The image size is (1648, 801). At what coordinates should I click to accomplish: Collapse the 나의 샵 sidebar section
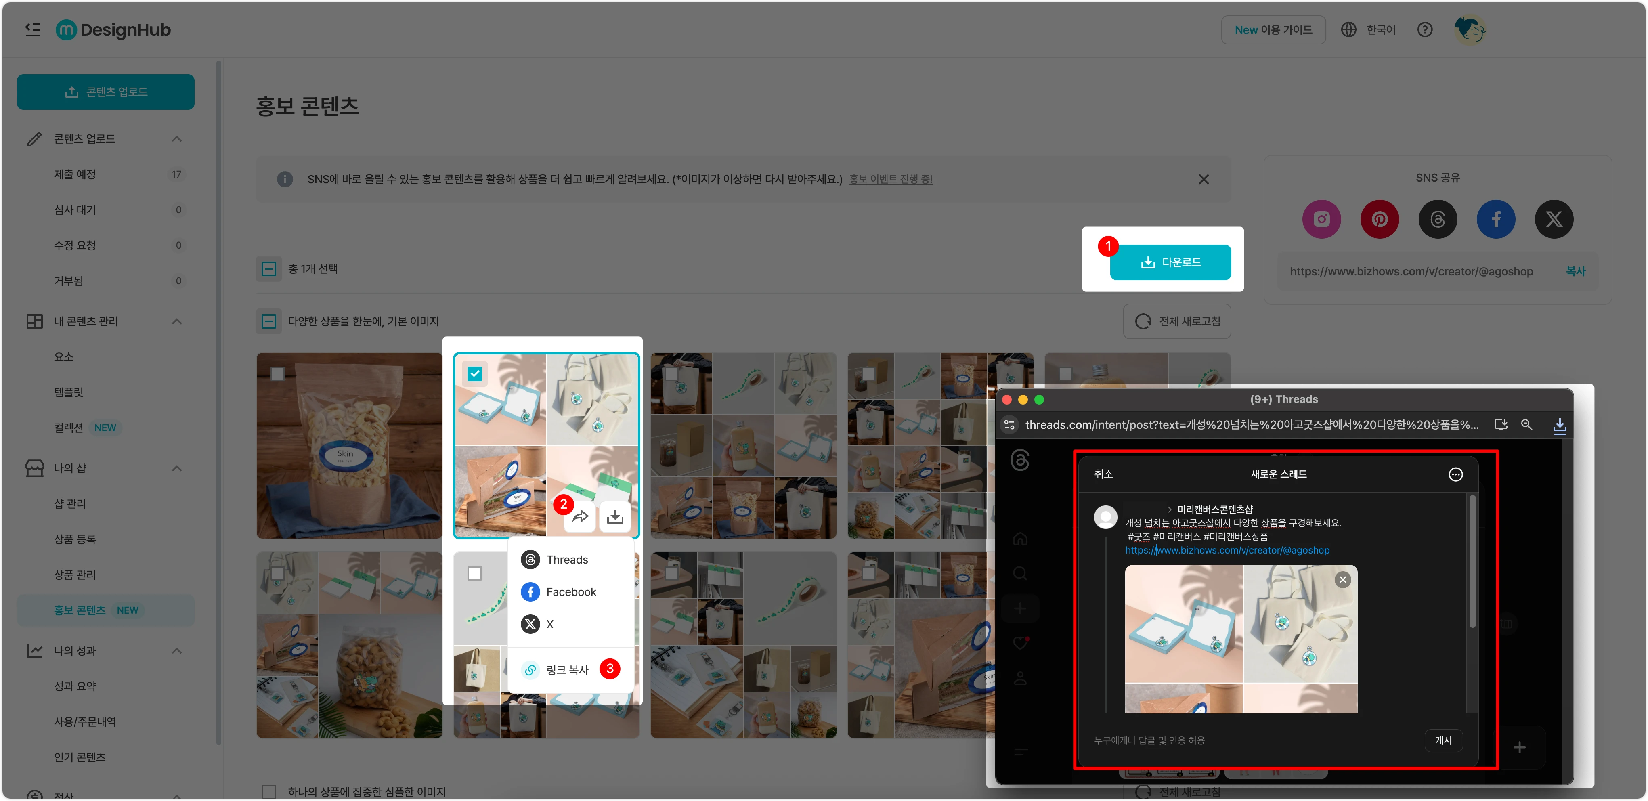(x=177, y=468)
